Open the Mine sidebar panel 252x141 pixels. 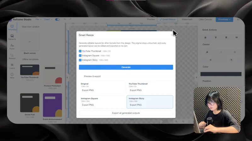(12, 76)
